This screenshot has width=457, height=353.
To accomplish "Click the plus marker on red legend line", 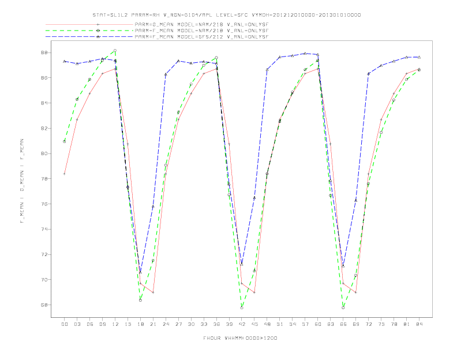I will (98, 24).
